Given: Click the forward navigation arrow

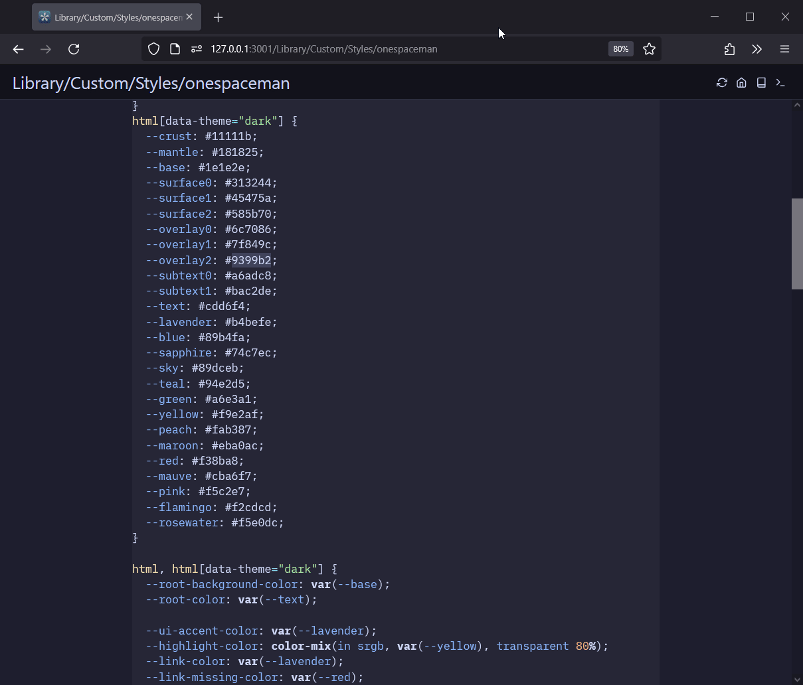Looking at the screenshot, I should [x=46, y=49].
